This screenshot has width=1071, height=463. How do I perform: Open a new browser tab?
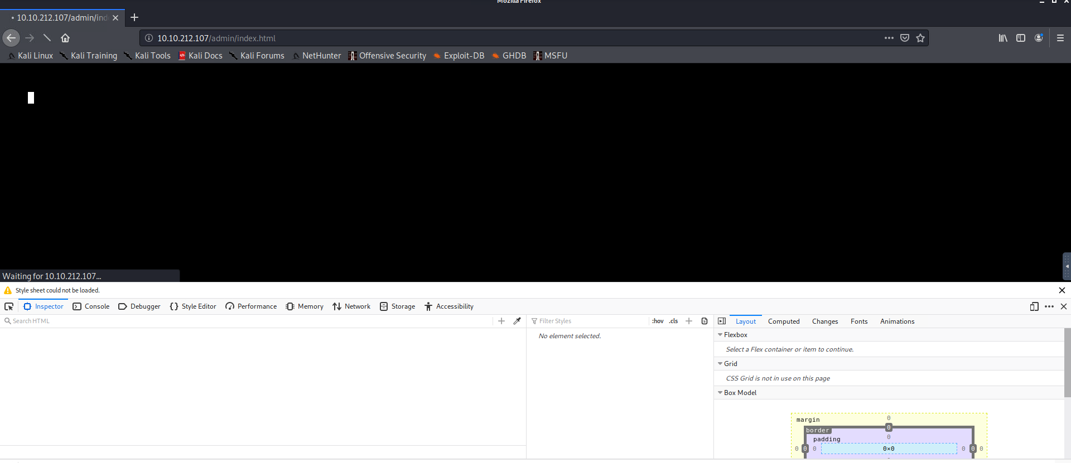click(x=134, y=17)
